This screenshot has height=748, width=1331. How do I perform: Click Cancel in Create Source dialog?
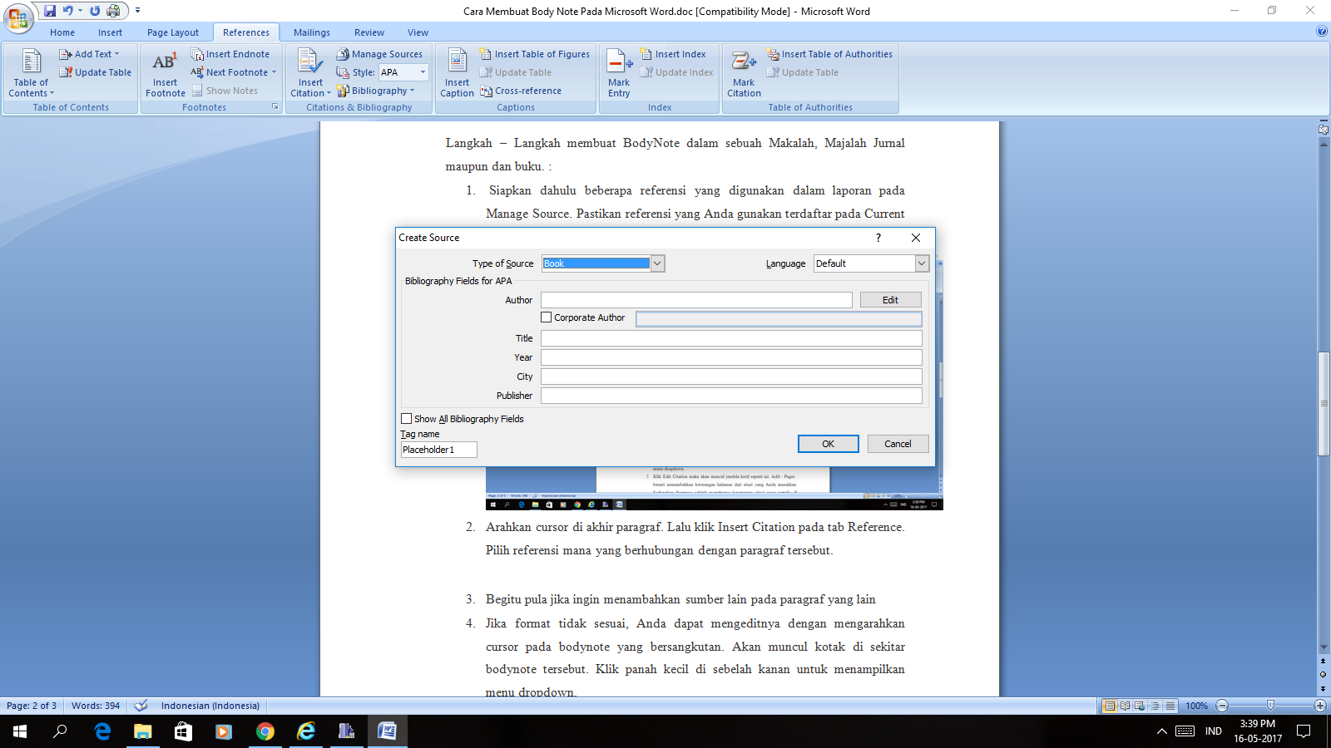click(x=898, y=444)
